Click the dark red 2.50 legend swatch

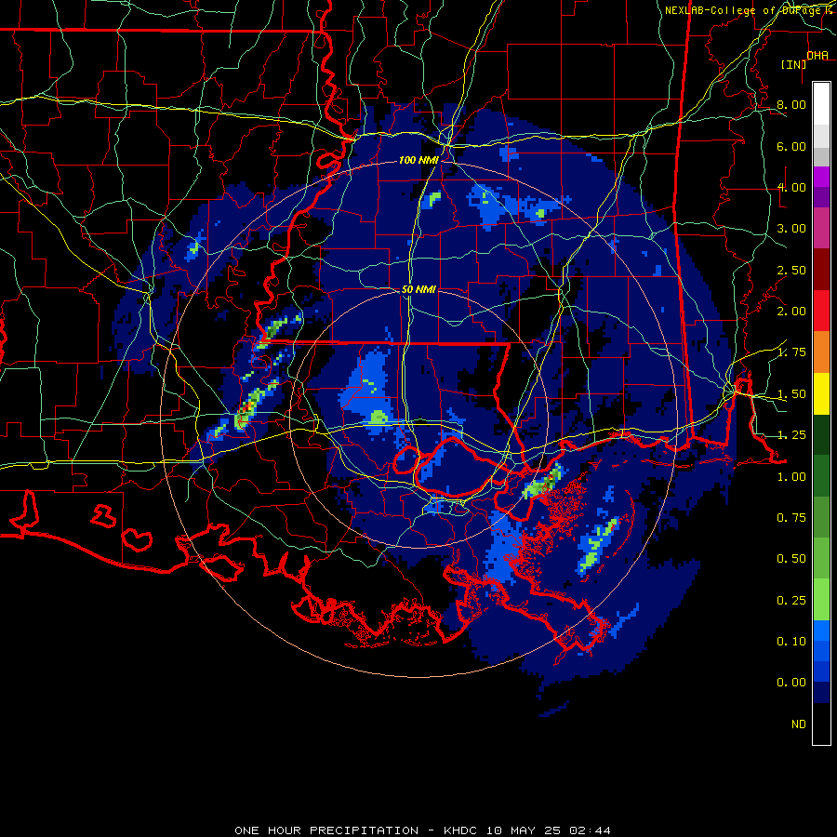[821, 269]
